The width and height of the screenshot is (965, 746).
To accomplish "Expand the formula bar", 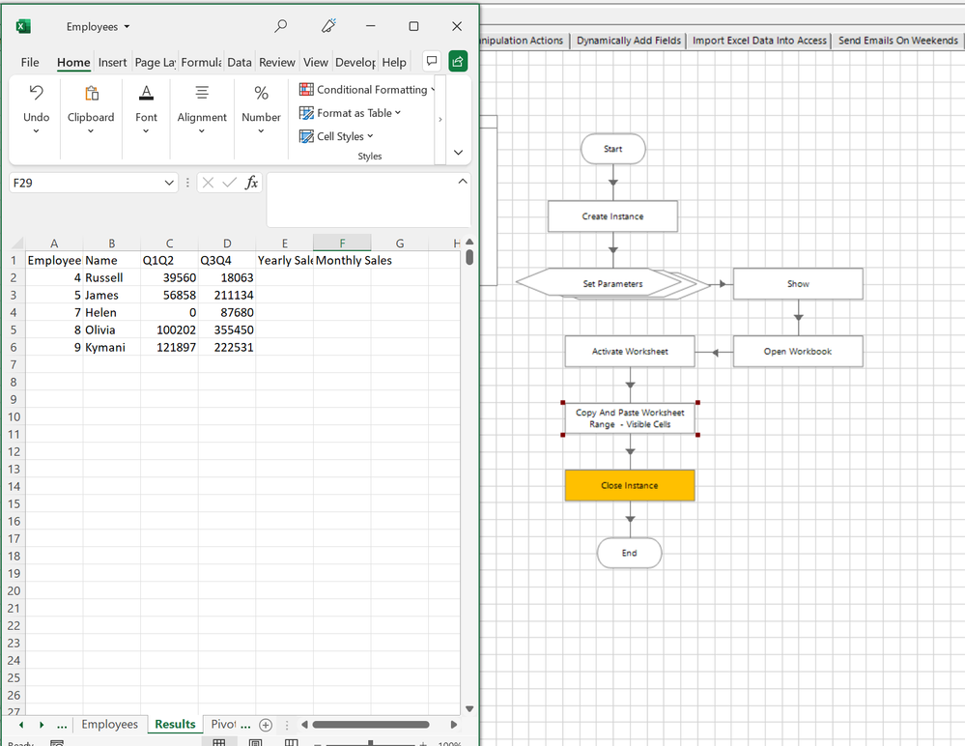I will (x=462, y=182).
